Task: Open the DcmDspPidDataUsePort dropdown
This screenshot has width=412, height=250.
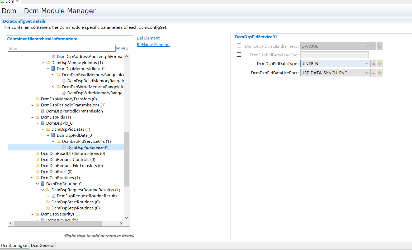Action: coord(367,73)
